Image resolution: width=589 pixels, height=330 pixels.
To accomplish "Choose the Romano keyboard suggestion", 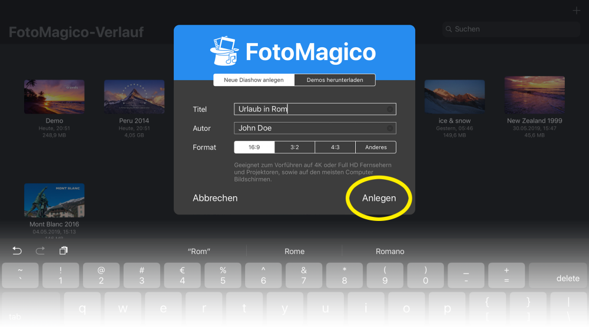I will tap(390, 252).
